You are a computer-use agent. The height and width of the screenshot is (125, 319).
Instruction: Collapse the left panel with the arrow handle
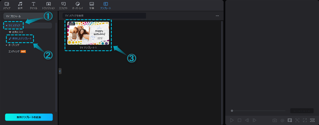[x=60, y=71]
